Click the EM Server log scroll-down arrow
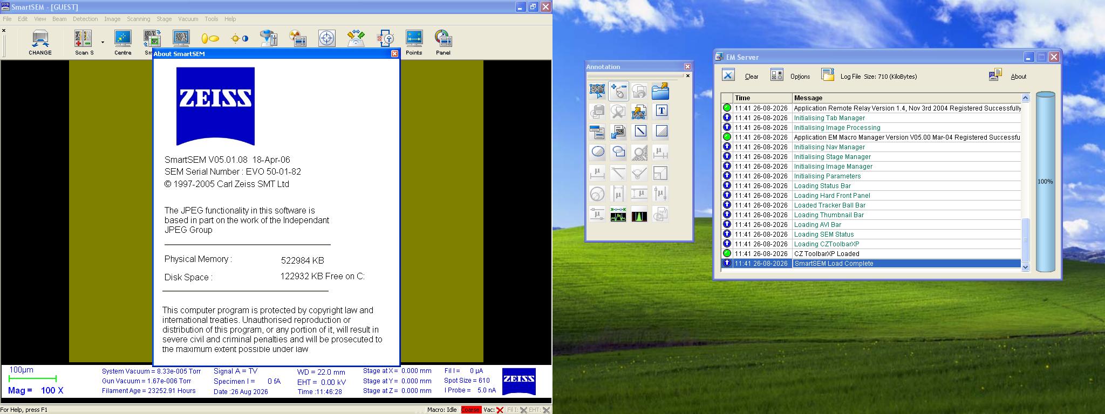The image size is (1105, 414). point(1026,267)
